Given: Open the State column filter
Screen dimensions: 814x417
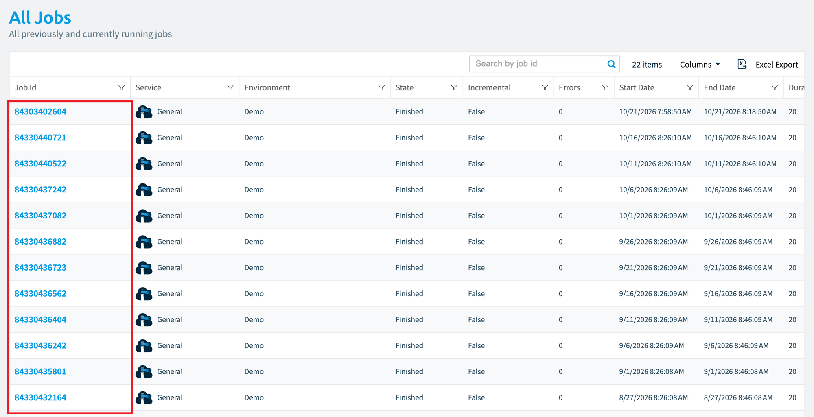Looking at the screenshot, I should (x=454, y=87).
